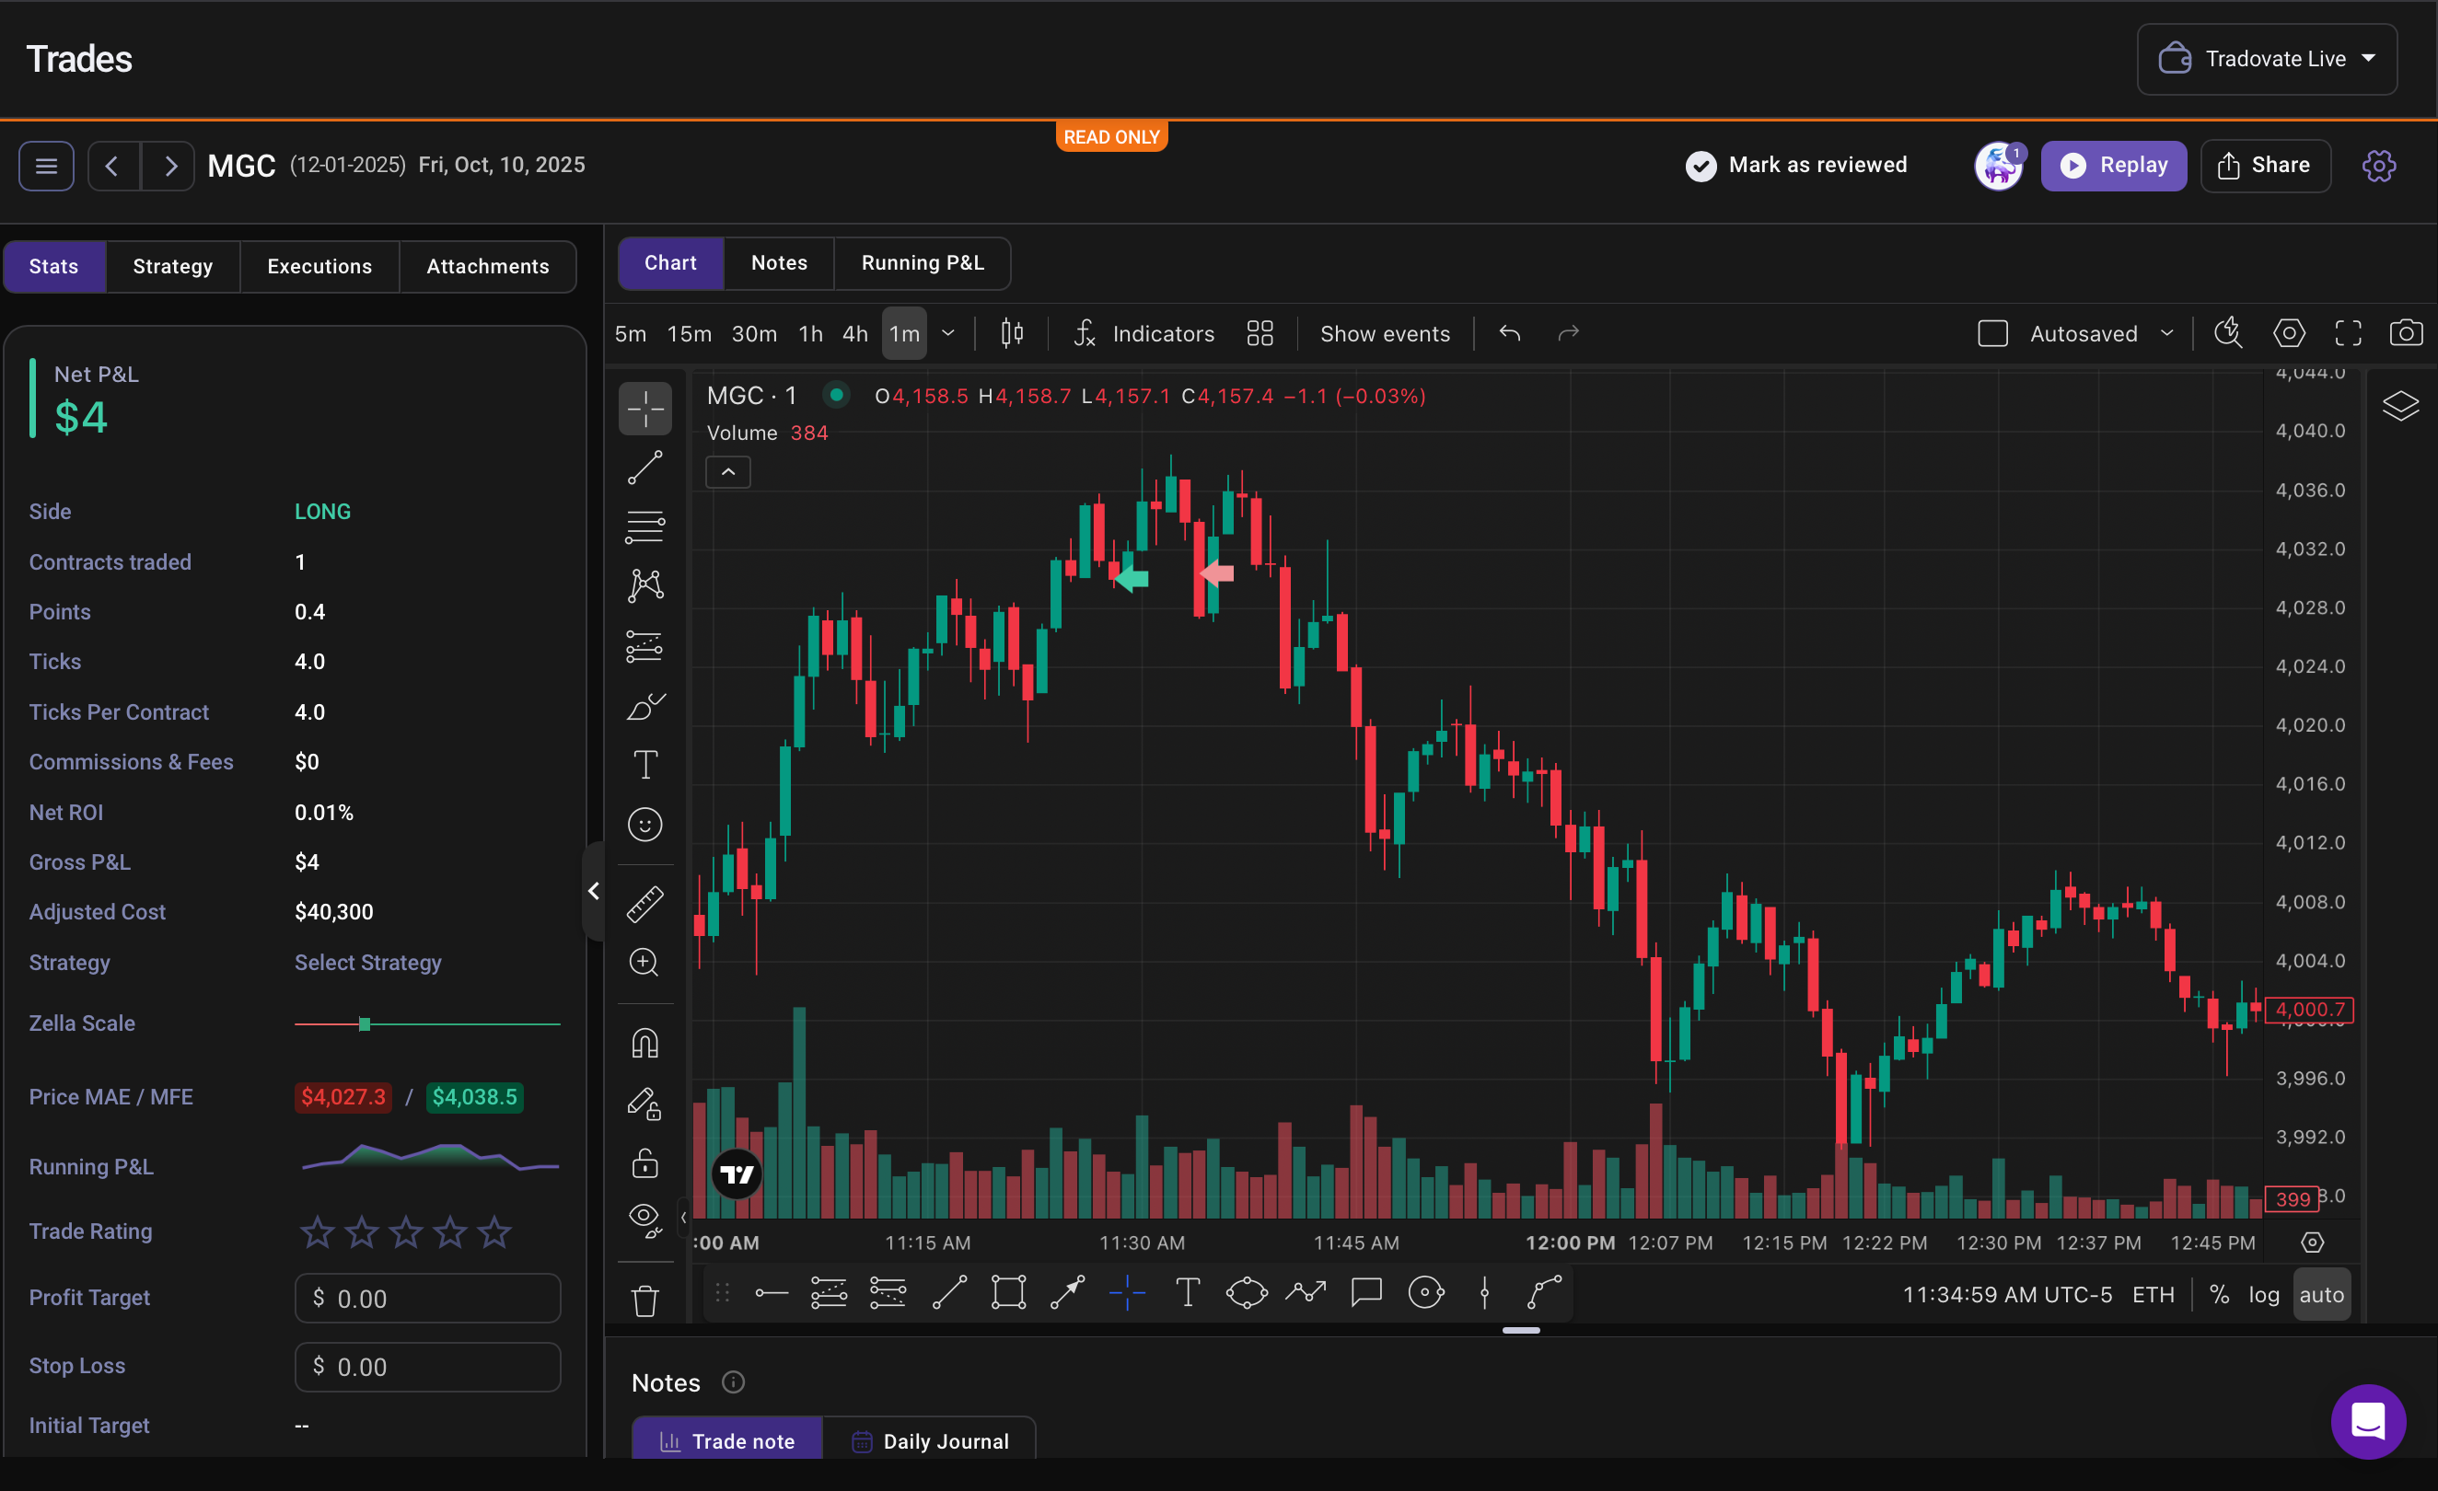Collapse the indicator legend chevron
This screenshot has width=2438, height=1491.
727,472
